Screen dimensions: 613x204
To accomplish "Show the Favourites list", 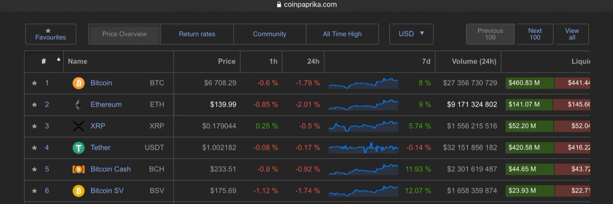I will (x=51, y=34).
